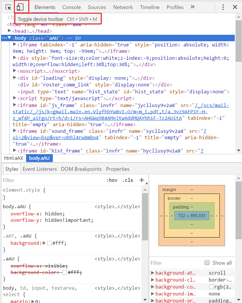Screen dimensions: 242x303
Task: Collapse the body class aAU node
Action: pyautogui.click(x=9, y=38)
